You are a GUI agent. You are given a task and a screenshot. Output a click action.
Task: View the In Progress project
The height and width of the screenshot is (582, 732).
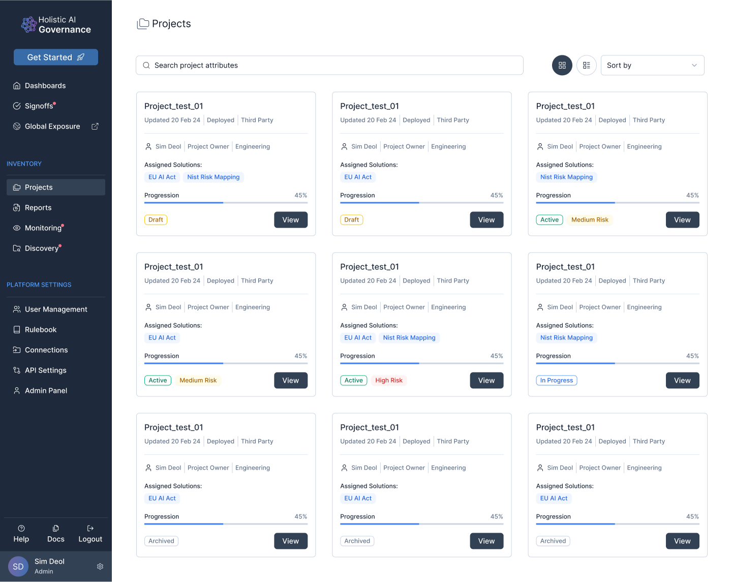[x=682, y=380]
